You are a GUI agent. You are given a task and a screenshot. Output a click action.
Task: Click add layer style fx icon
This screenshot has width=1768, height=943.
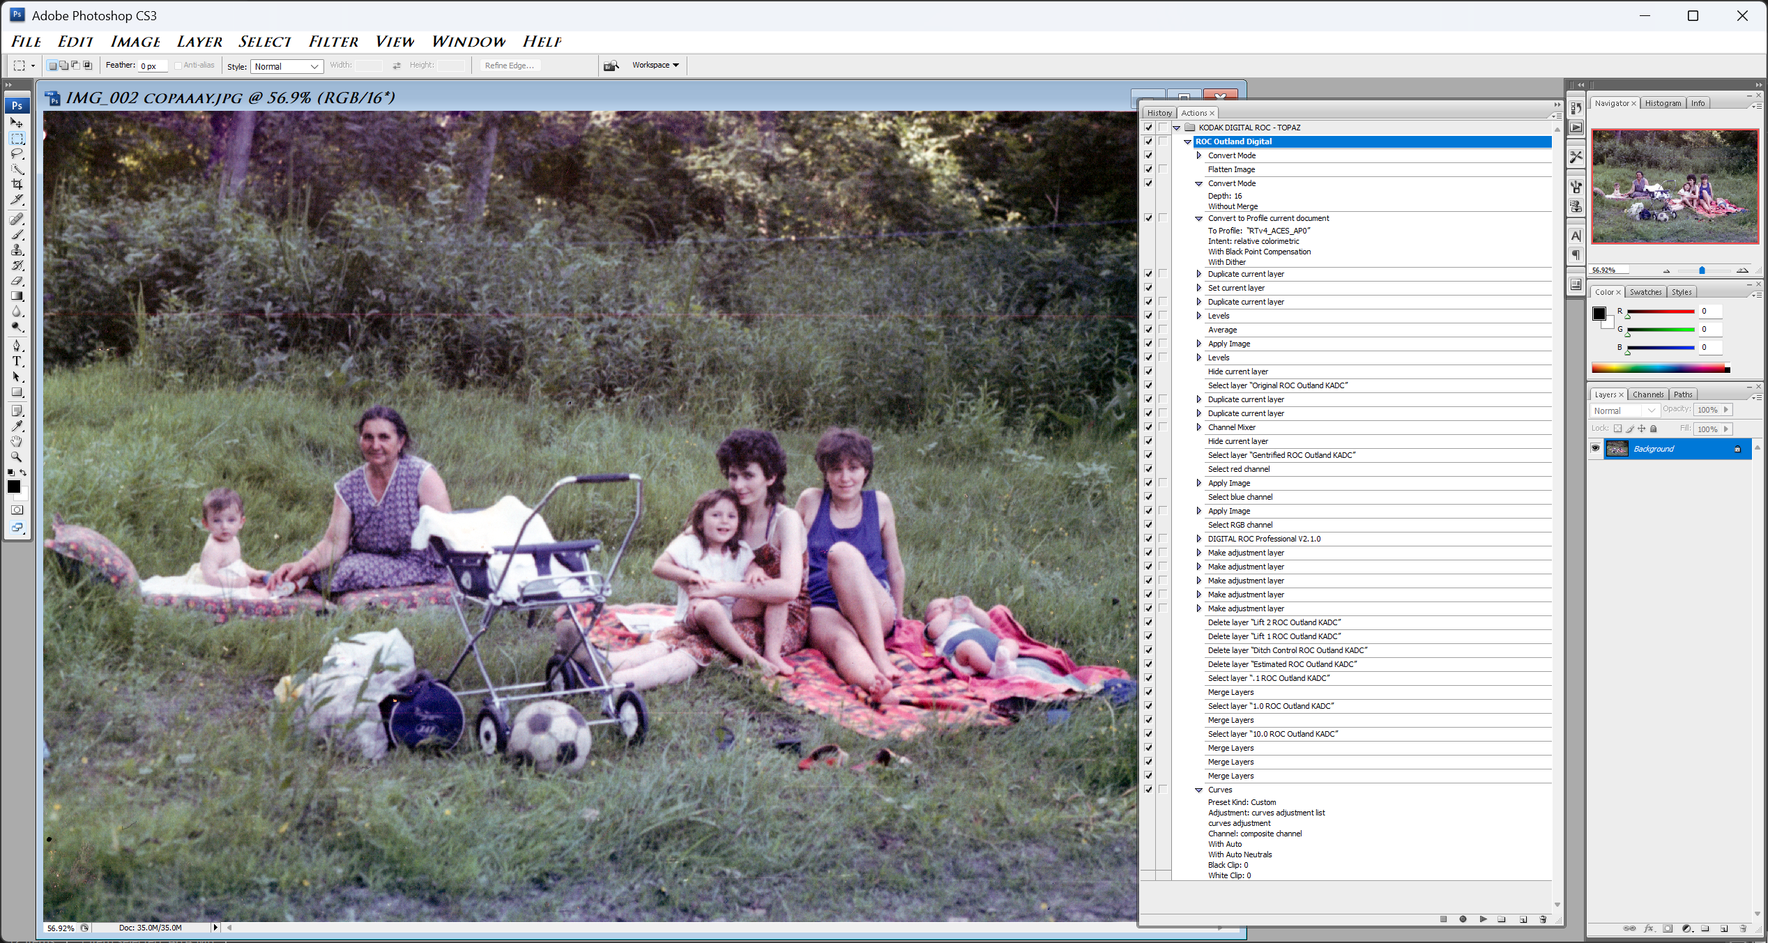coord(1649,928)
